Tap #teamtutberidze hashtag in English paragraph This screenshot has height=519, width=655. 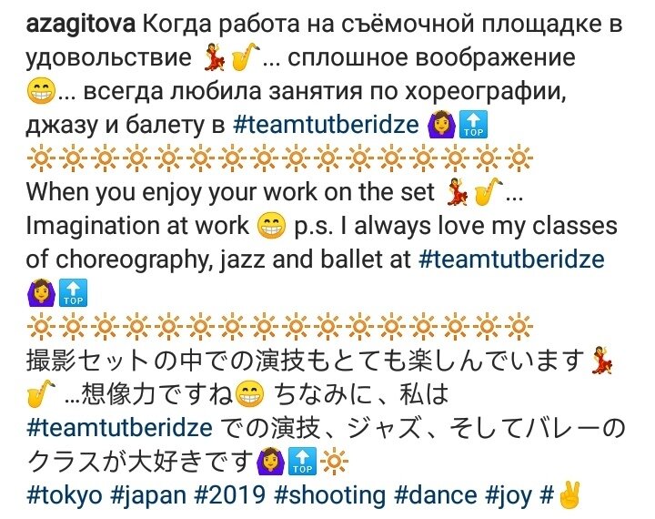(x=511, y=259)
